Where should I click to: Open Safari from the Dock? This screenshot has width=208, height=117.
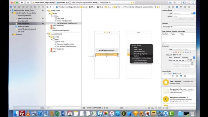[x=40, y=113]
